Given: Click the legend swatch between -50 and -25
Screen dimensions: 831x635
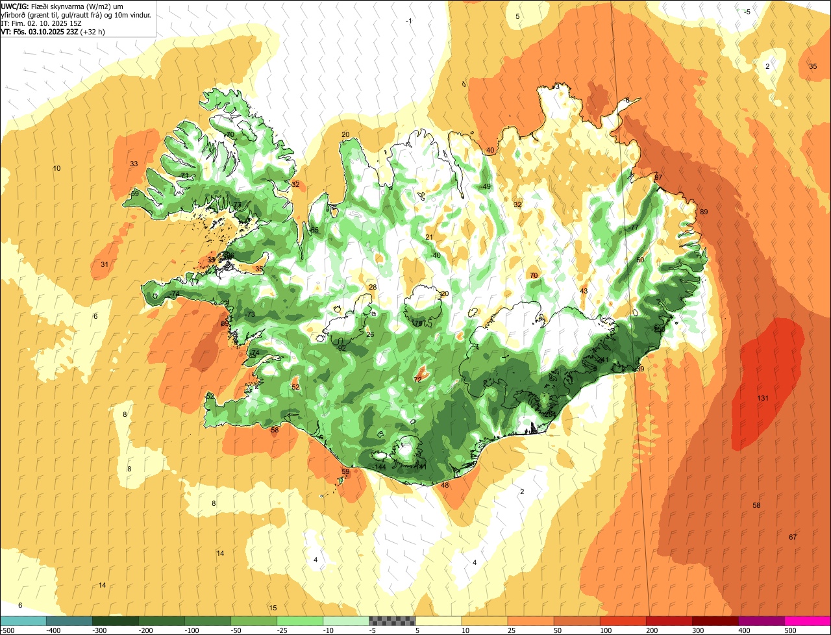Looking at the screenshot, I should coord(253,621).
